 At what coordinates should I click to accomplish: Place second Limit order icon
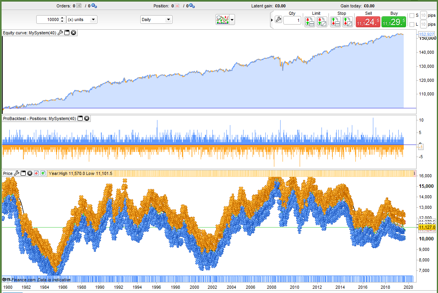(322, 21)
